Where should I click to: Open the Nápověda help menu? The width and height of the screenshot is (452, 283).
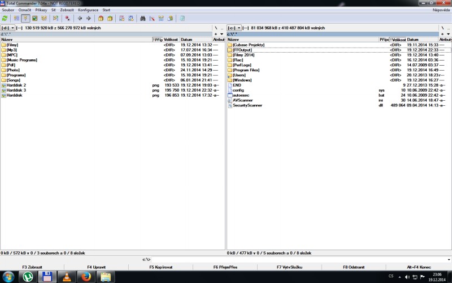point(441,10)
